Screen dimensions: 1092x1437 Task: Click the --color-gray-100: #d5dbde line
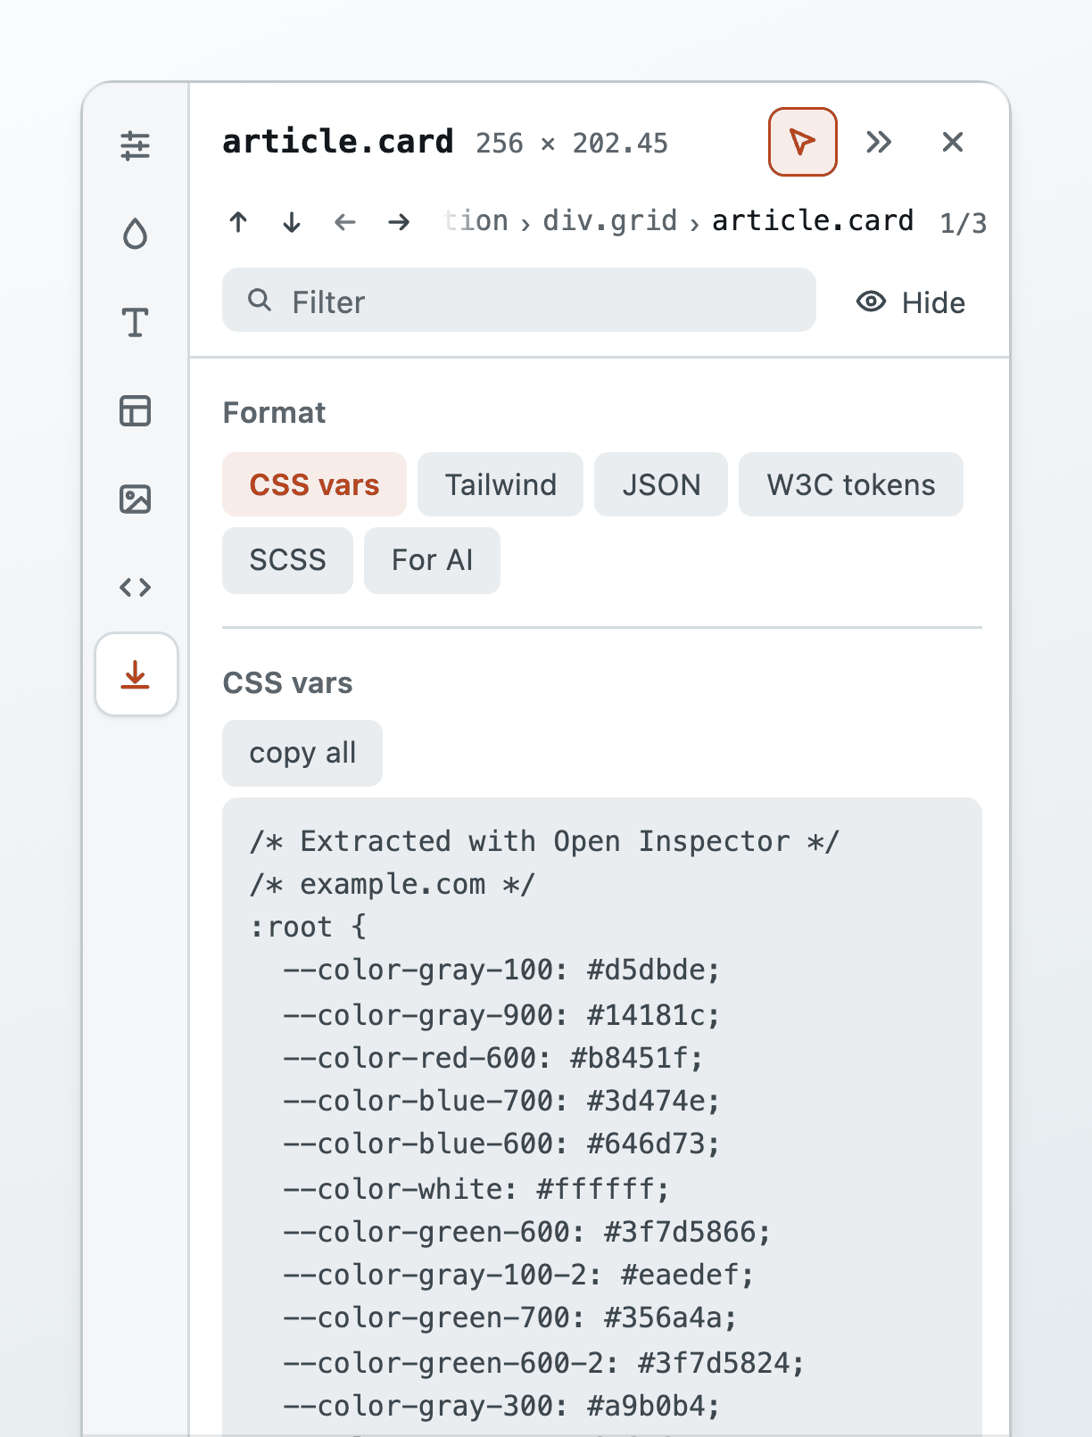pos(501,970)
